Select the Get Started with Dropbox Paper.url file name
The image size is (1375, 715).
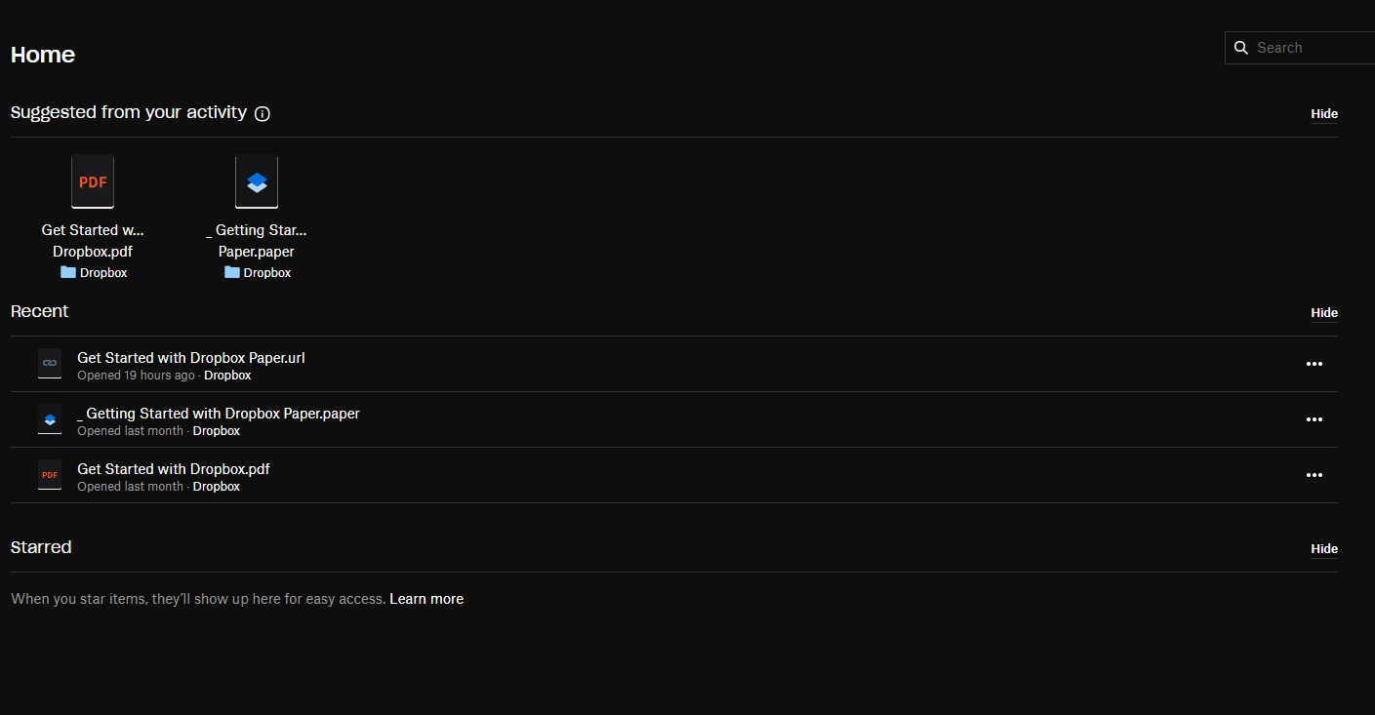(190, 357)
